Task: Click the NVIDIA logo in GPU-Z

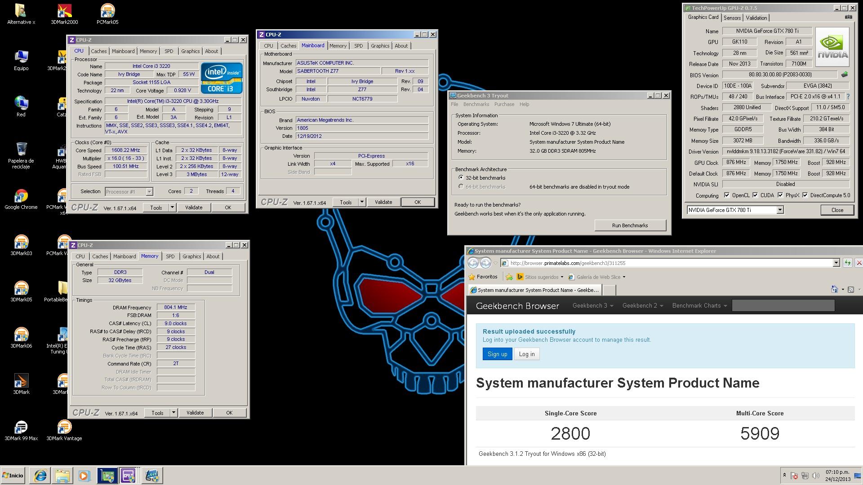Action: (x=832, y=47)
